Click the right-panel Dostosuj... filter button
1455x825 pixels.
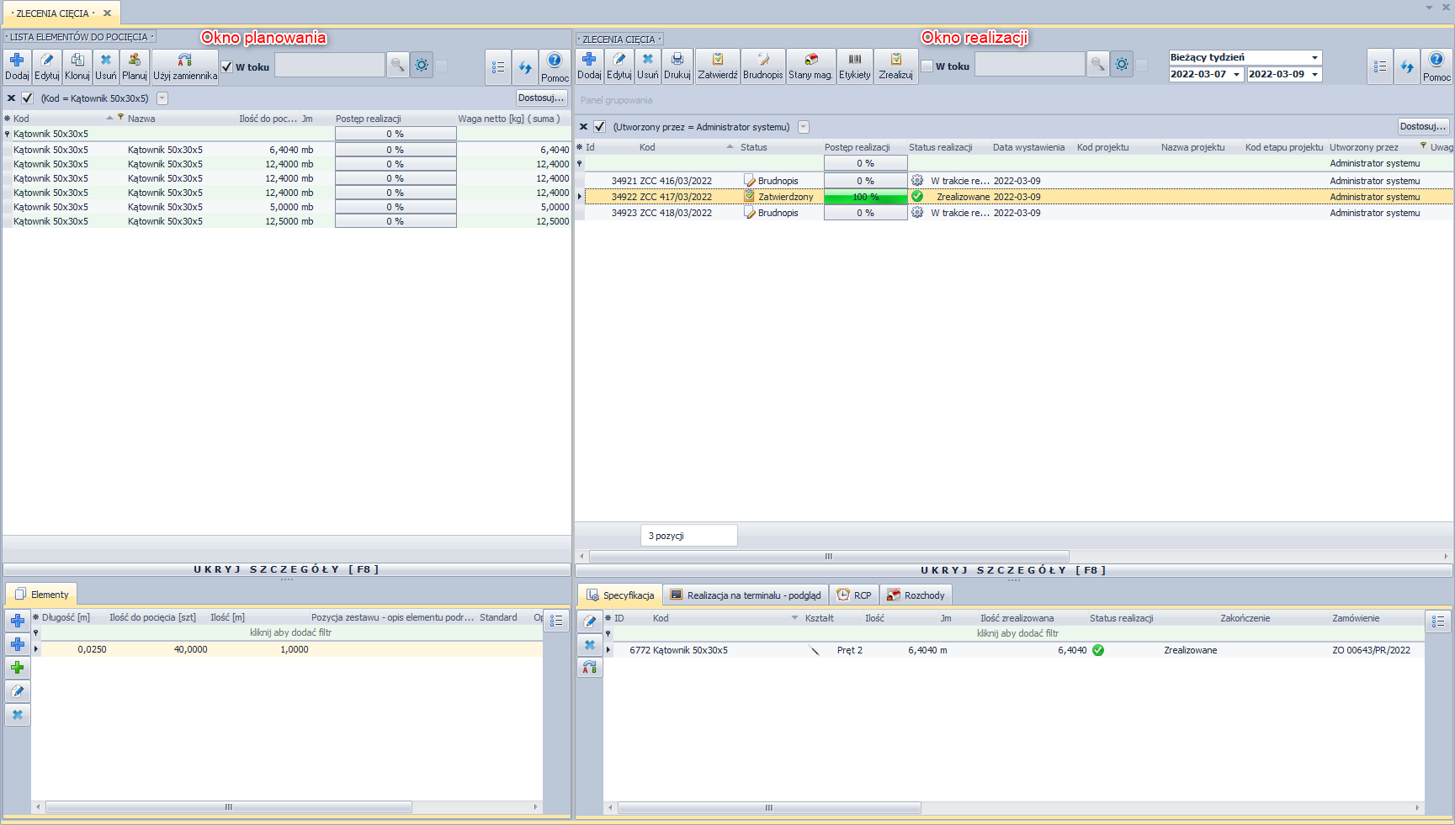pyautogui.click(x=1423, y=126)
